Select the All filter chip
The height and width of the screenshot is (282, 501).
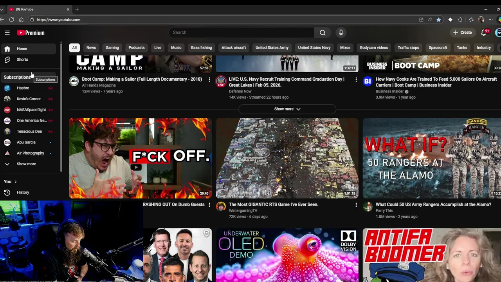tap(74, 48)
